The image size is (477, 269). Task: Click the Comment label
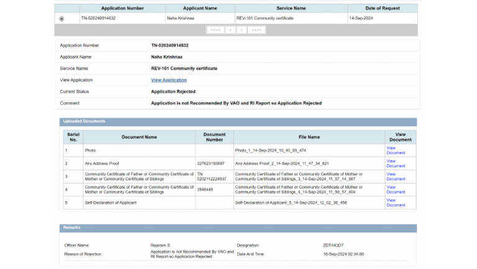click(x=70, y=103)
